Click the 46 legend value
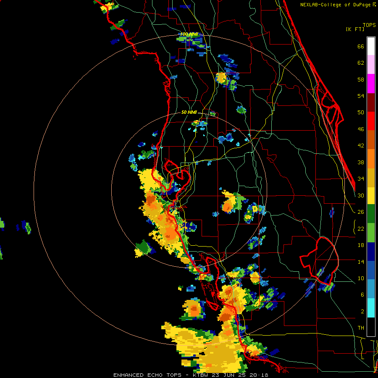Screen dimensions: 378x378 361,129
